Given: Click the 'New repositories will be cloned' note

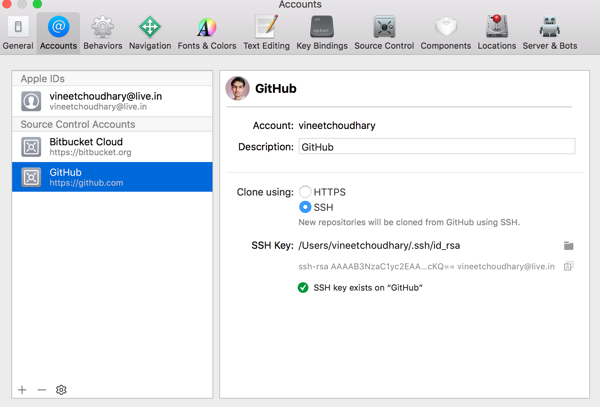Looking at the screenshot, I should [409, 222].
